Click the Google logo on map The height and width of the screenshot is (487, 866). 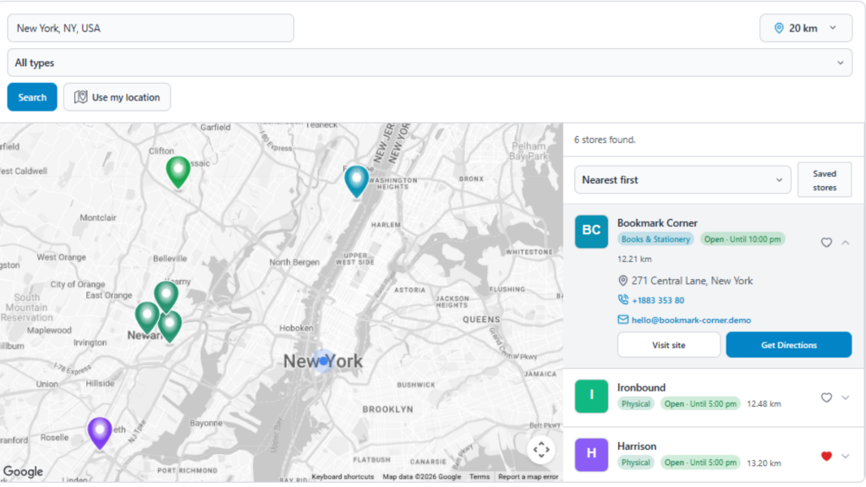tap(23, 472)
